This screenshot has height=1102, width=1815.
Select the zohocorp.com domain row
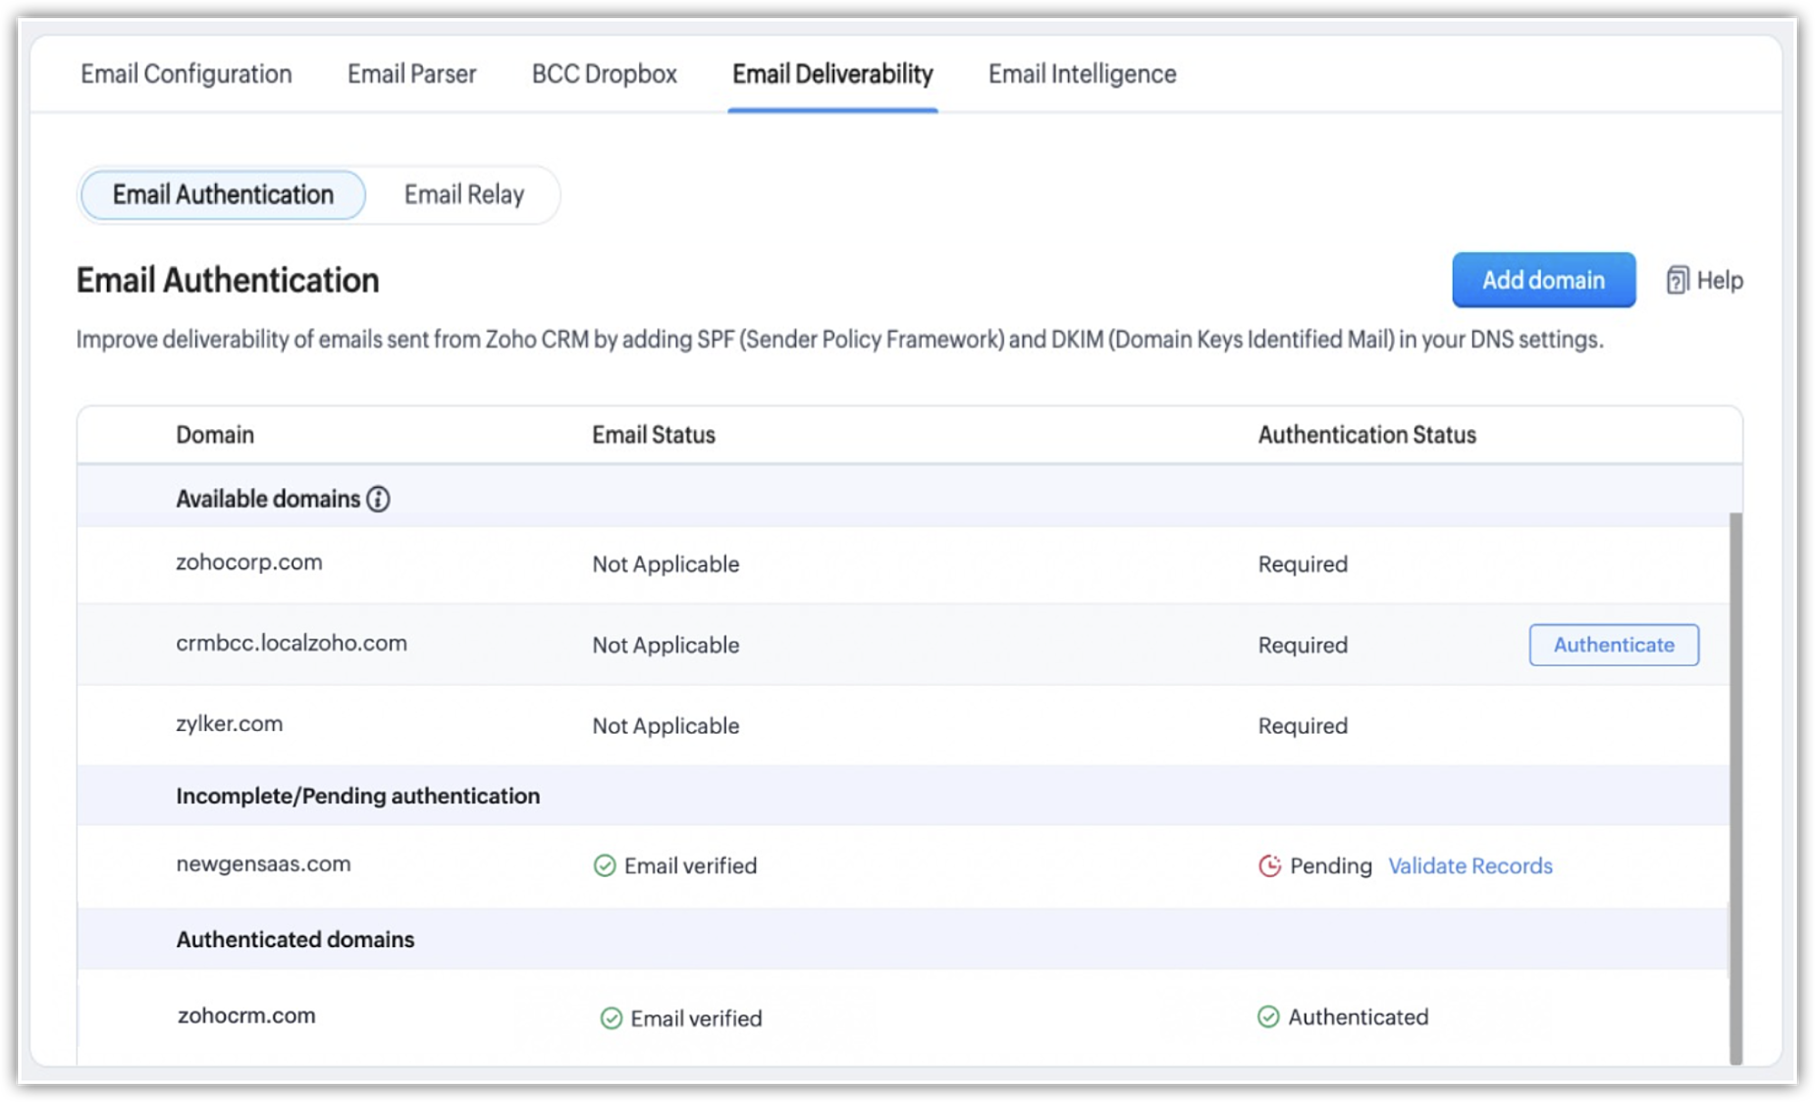coord(249,562)
